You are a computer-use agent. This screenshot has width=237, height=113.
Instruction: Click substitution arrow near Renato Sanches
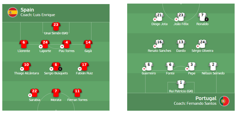coord(154,46)
